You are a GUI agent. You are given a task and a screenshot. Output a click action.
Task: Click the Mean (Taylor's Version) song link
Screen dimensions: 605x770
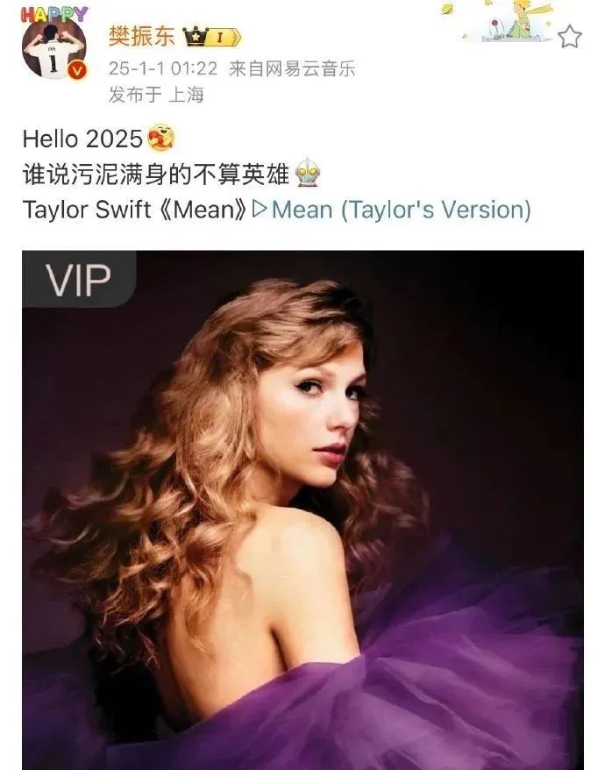(402, 210)
